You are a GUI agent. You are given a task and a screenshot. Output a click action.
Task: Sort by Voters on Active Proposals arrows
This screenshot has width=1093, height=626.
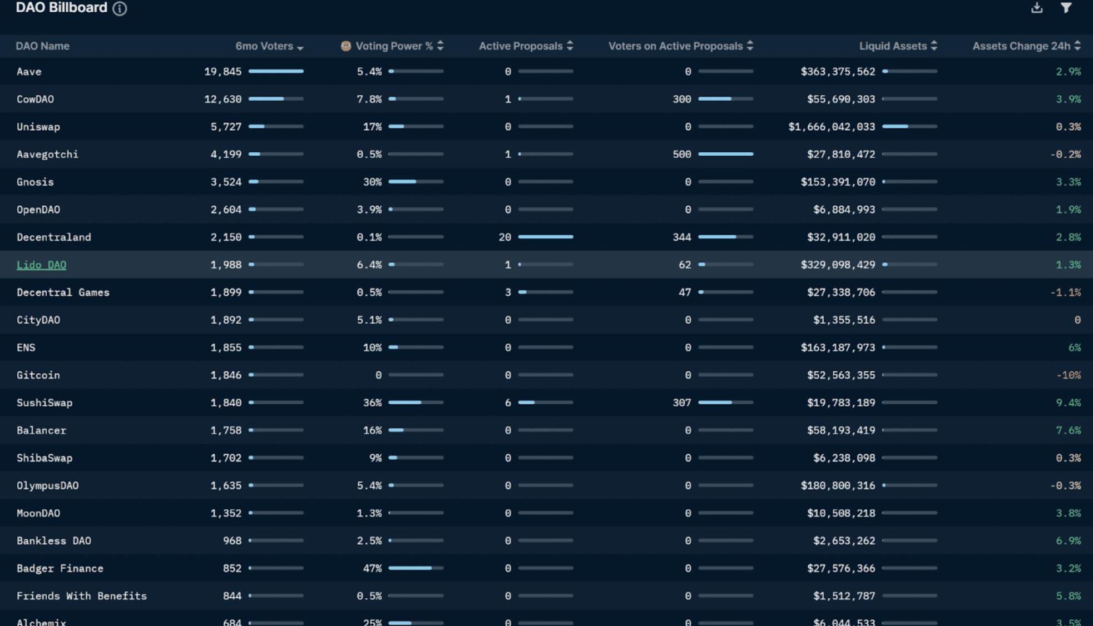(x=750, y=46)
